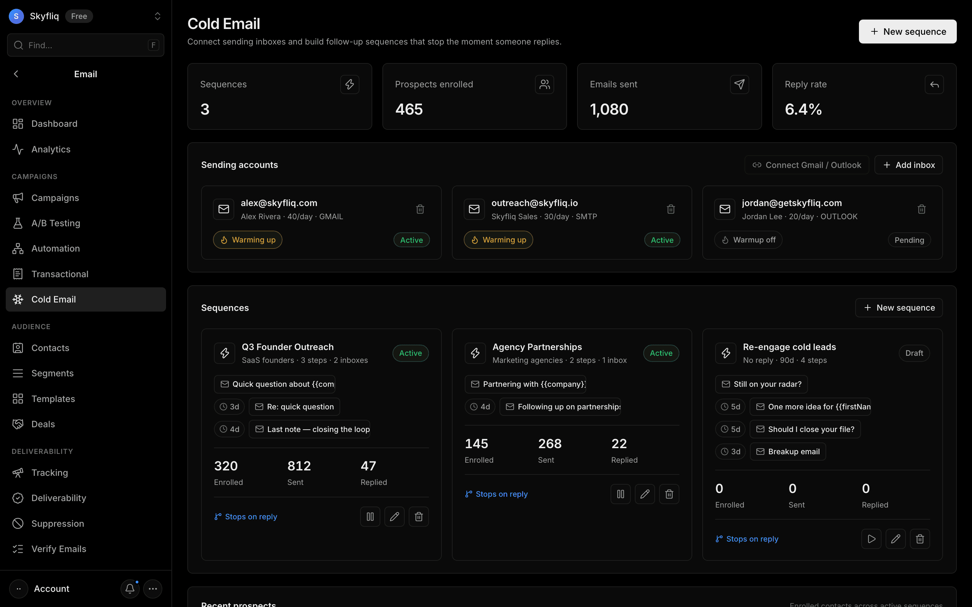Viewport: 972px width, 607px height.
Task: Focus the Find search field
Action: click(x=85, y=45)
